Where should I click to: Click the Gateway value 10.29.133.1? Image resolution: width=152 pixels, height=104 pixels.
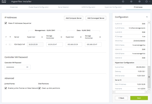point(141,71)
